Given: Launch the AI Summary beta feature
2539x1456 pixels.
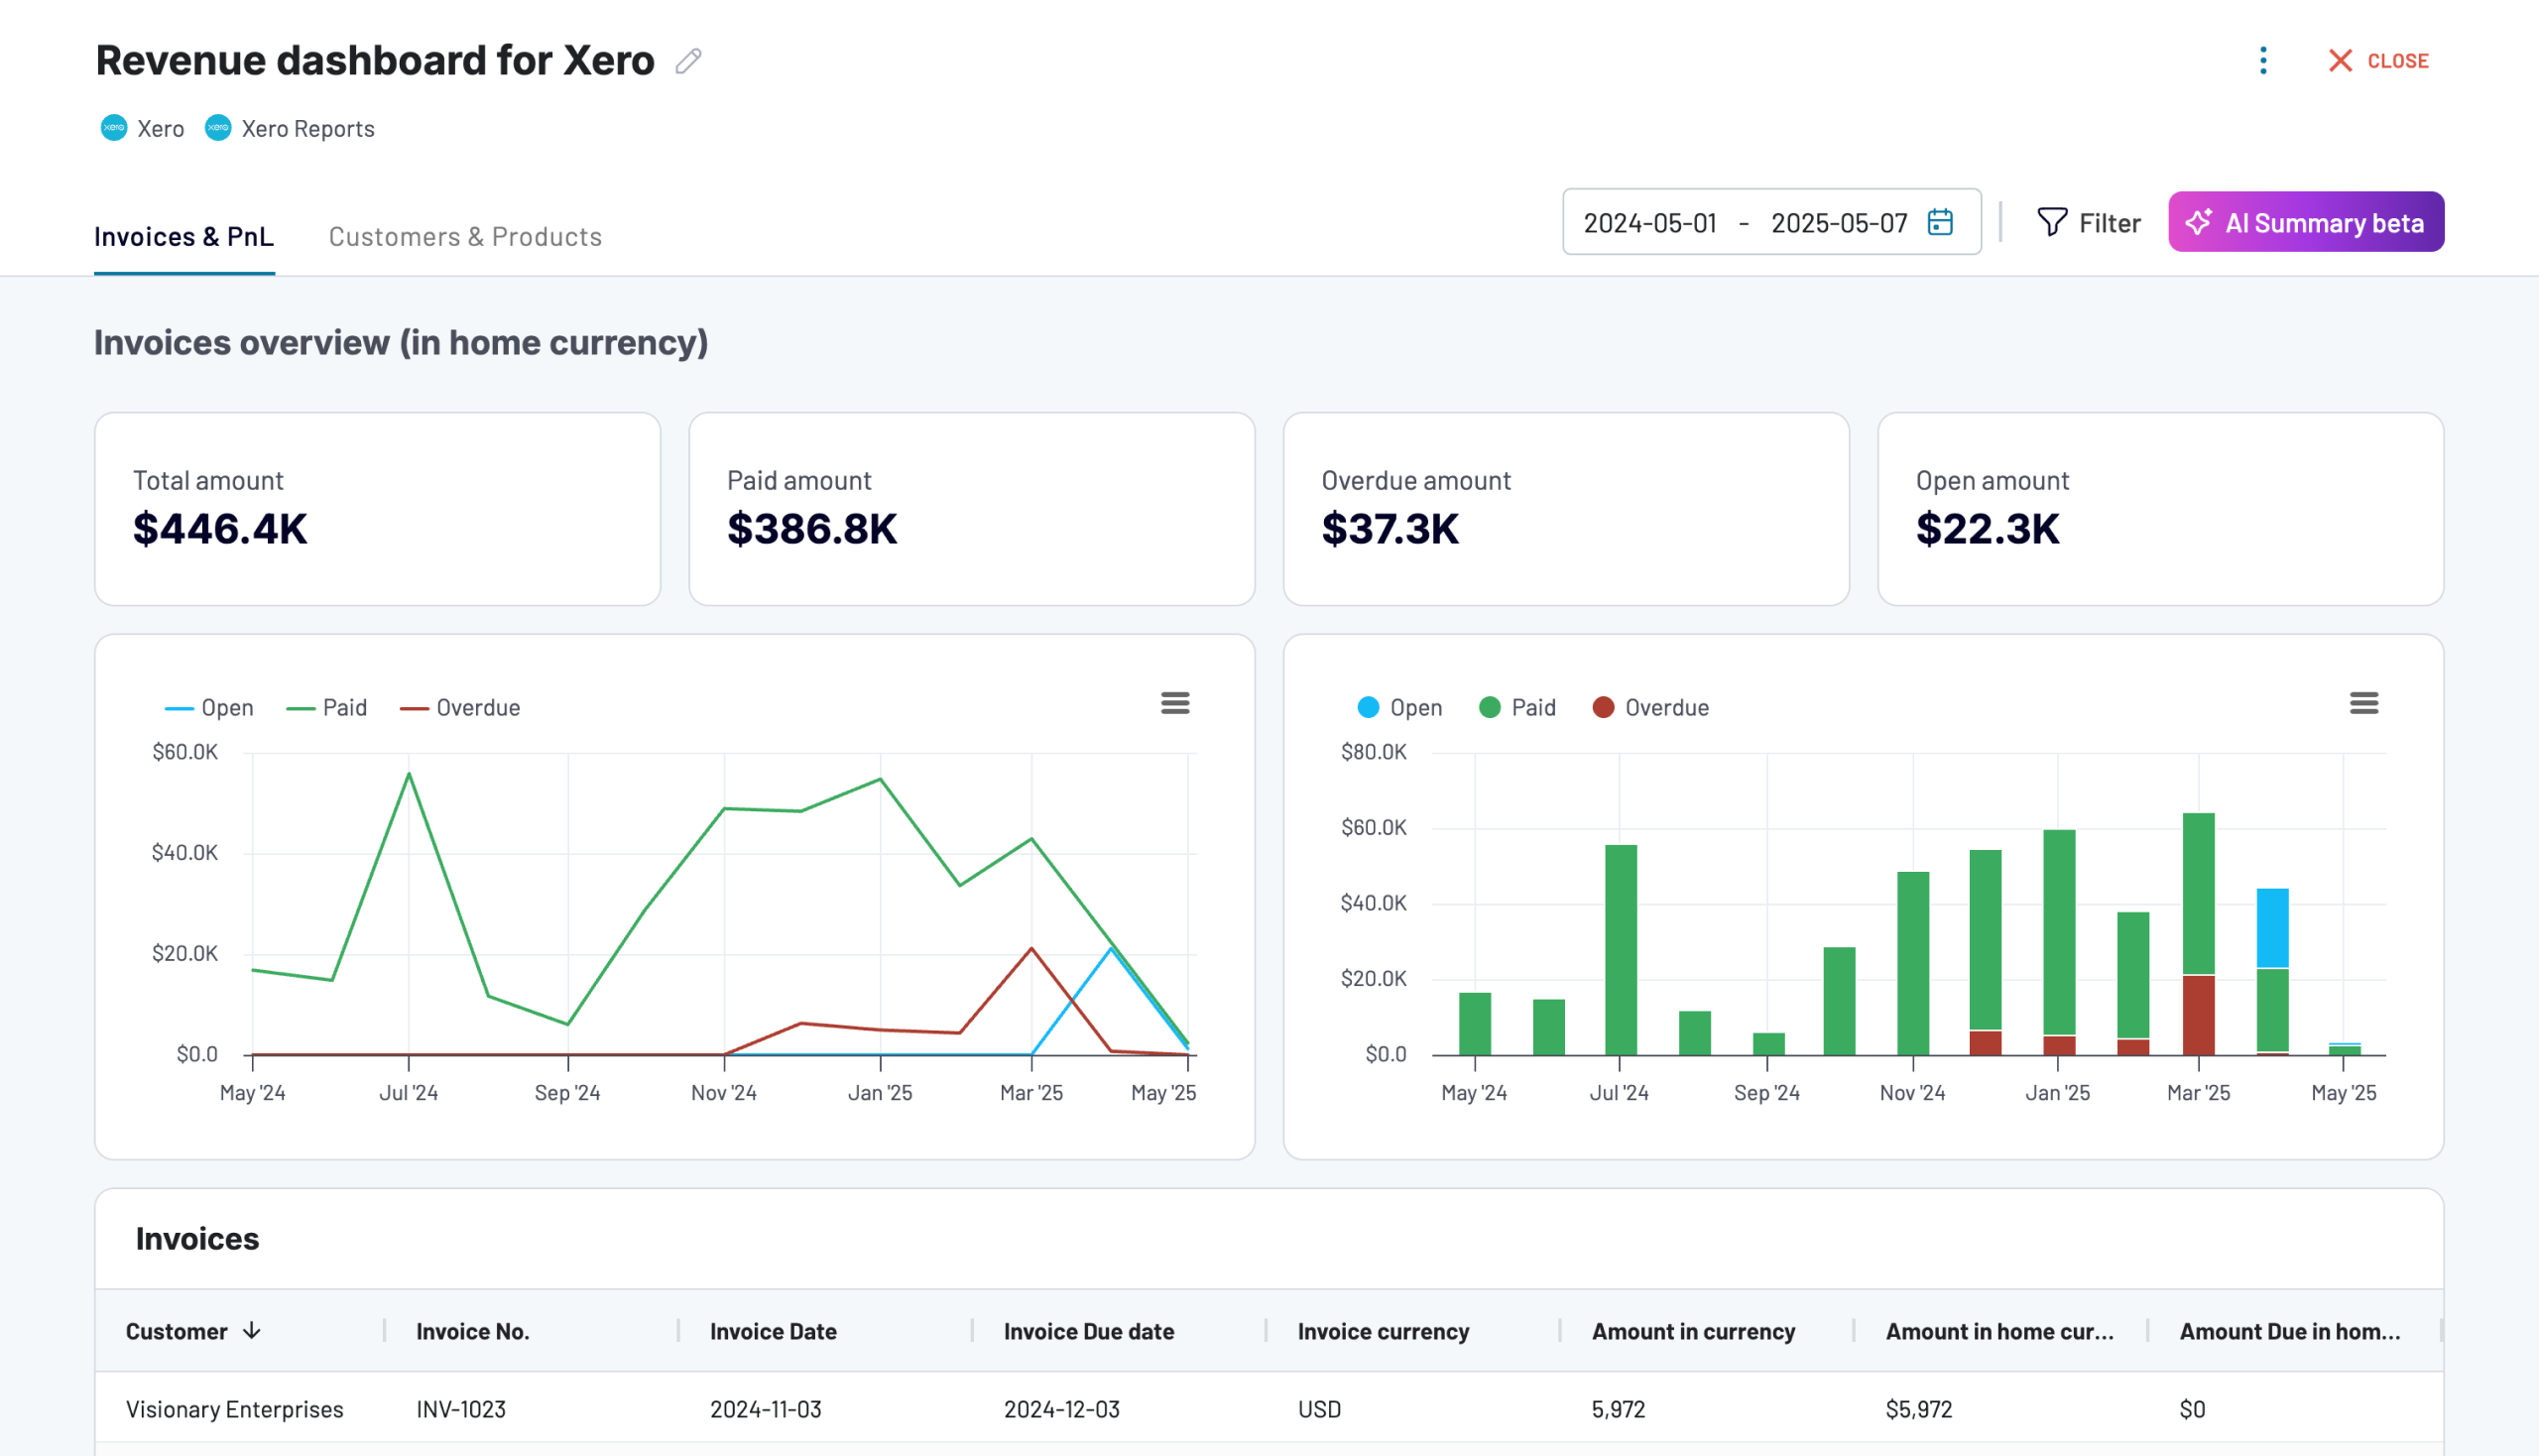Looking at the screenshot, I should click(x=2305, y=222).
